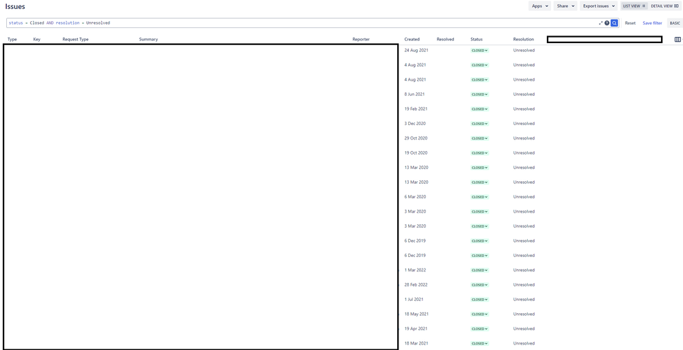
Task: Switch to Detail View
Action: pyautogui.click(x=665, y=6)
